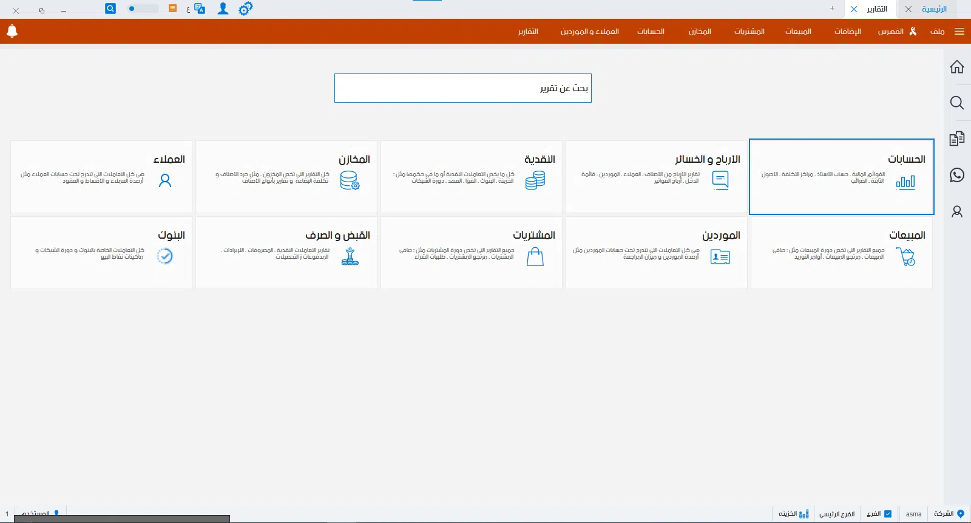Open the WhatsApp icon in sidebar
This screenshot has width=971, height=523.
tap(957, 176)
